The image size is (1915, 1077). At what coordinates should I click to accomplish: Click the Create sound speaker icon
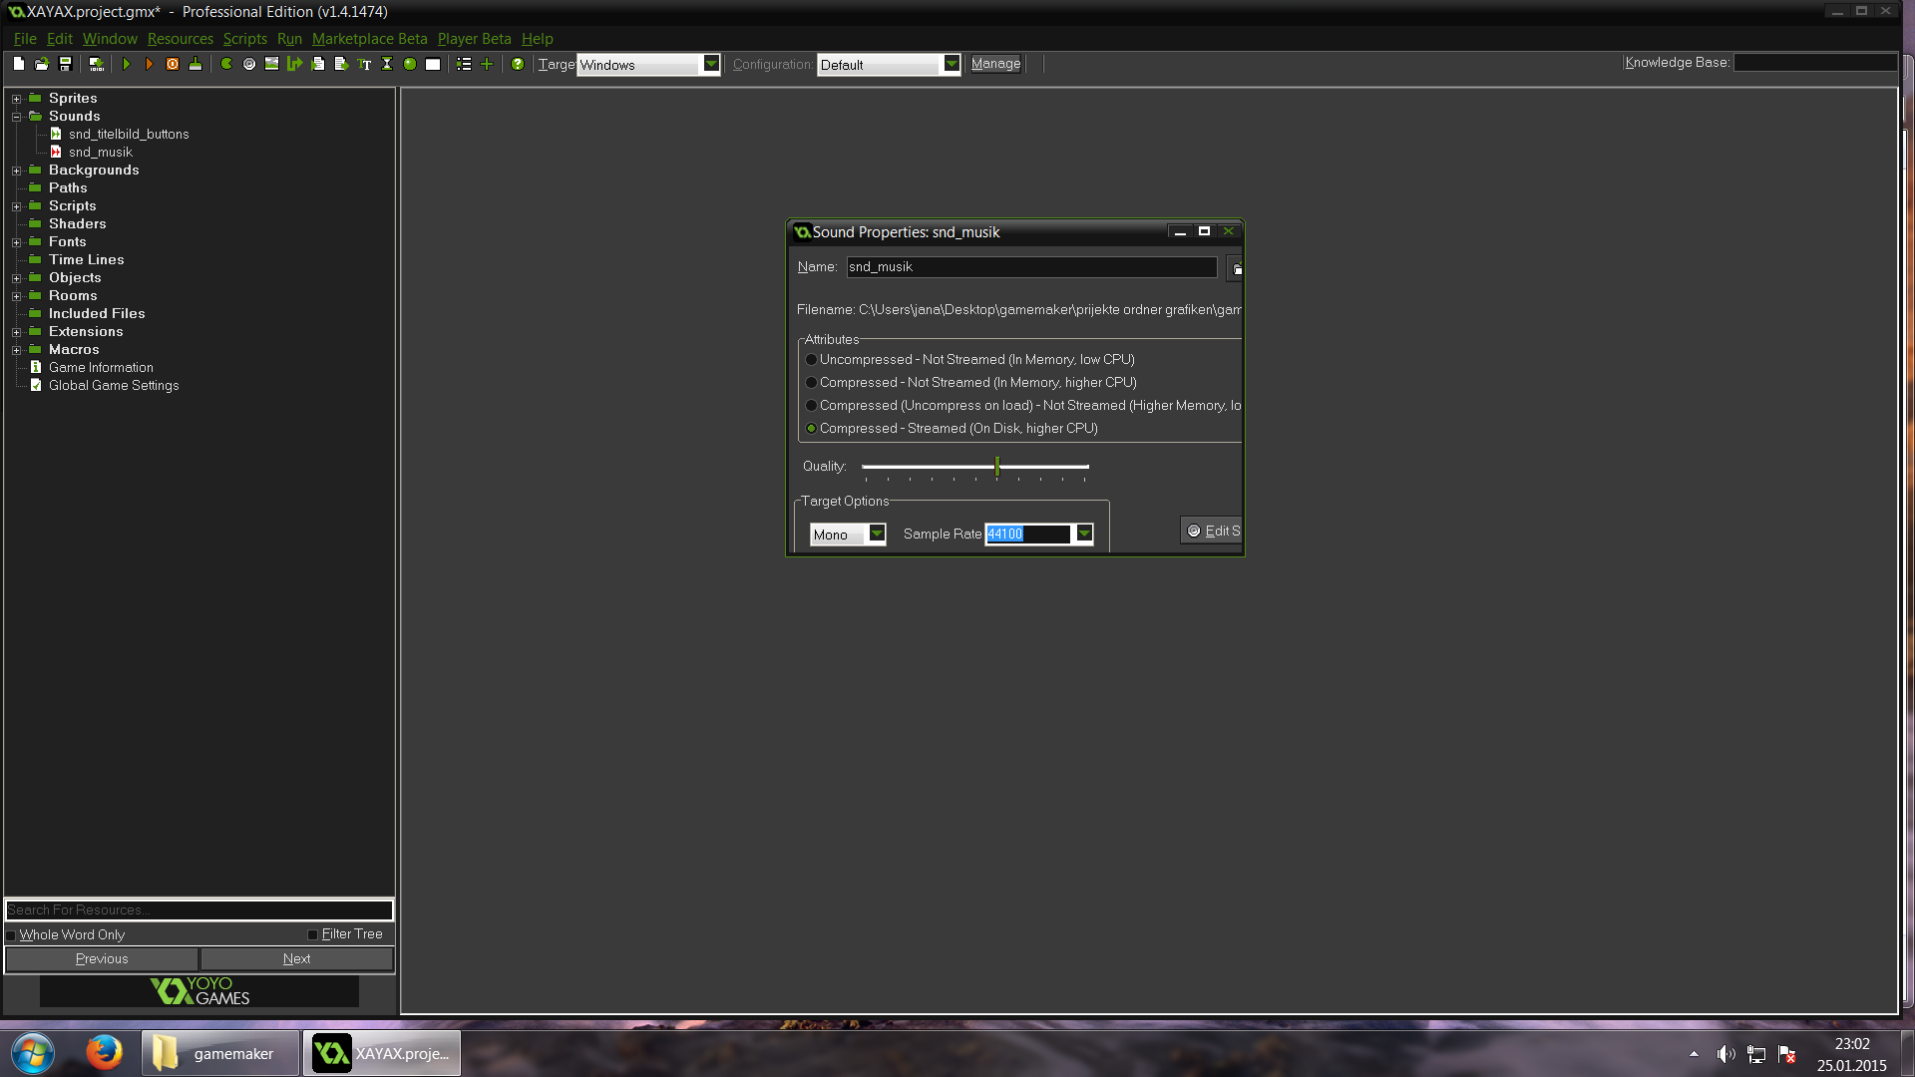[x=249, y=64]
